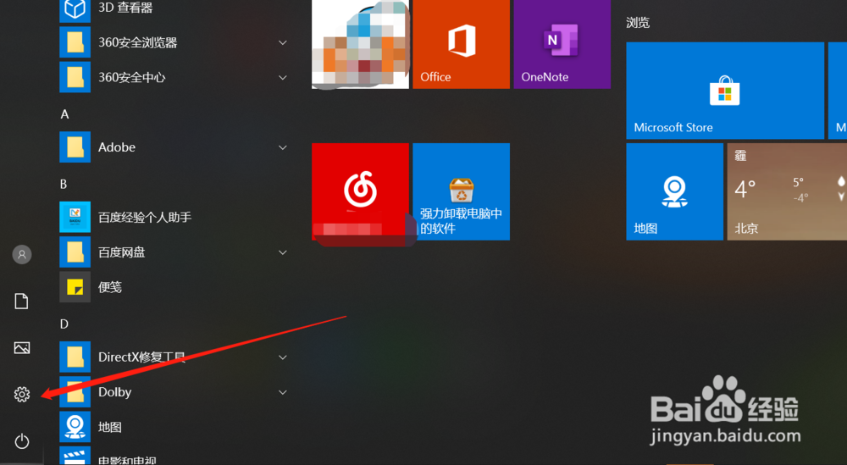Click the 便笺 label
The height and width of the screenshot is (465, 847).
109,287
